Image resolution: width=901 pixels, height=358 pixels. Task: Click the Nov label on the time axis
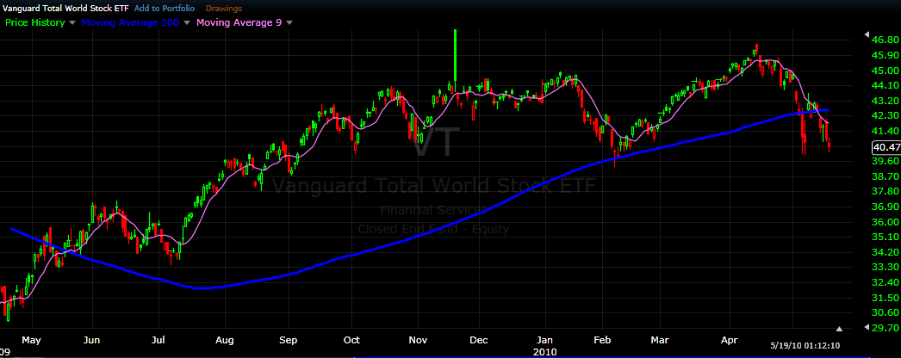pos(418,340)
